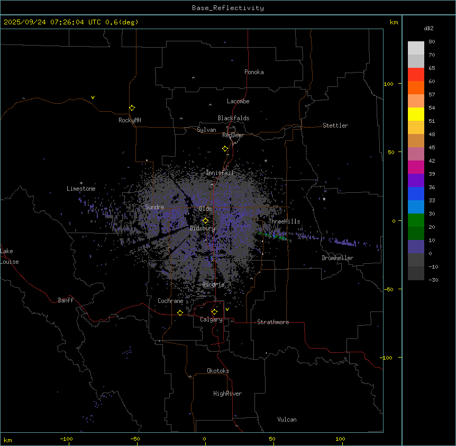Click the Banff town label

pos(66,300)
